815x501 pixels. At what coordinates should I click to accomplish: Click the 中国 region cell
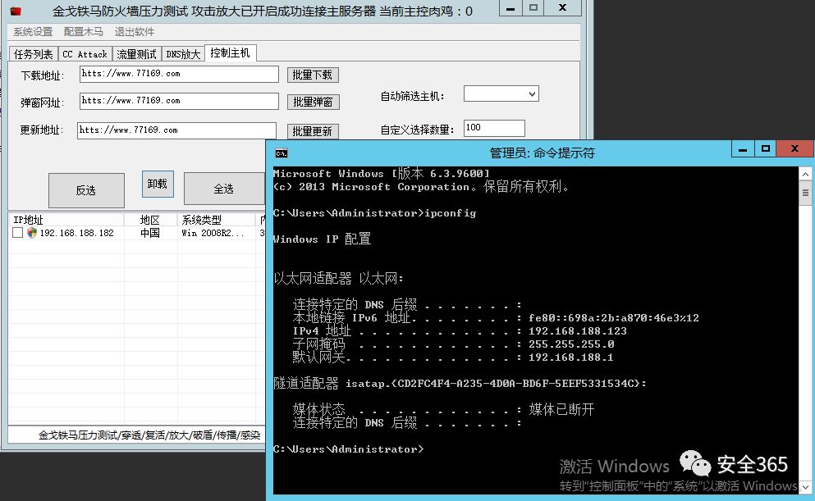tap(150, 233)
